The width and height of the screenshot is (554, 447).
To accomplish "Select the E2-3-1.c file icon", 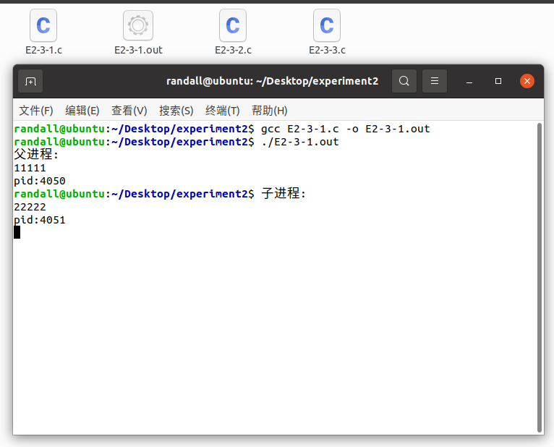I will (x=43, y=26).
